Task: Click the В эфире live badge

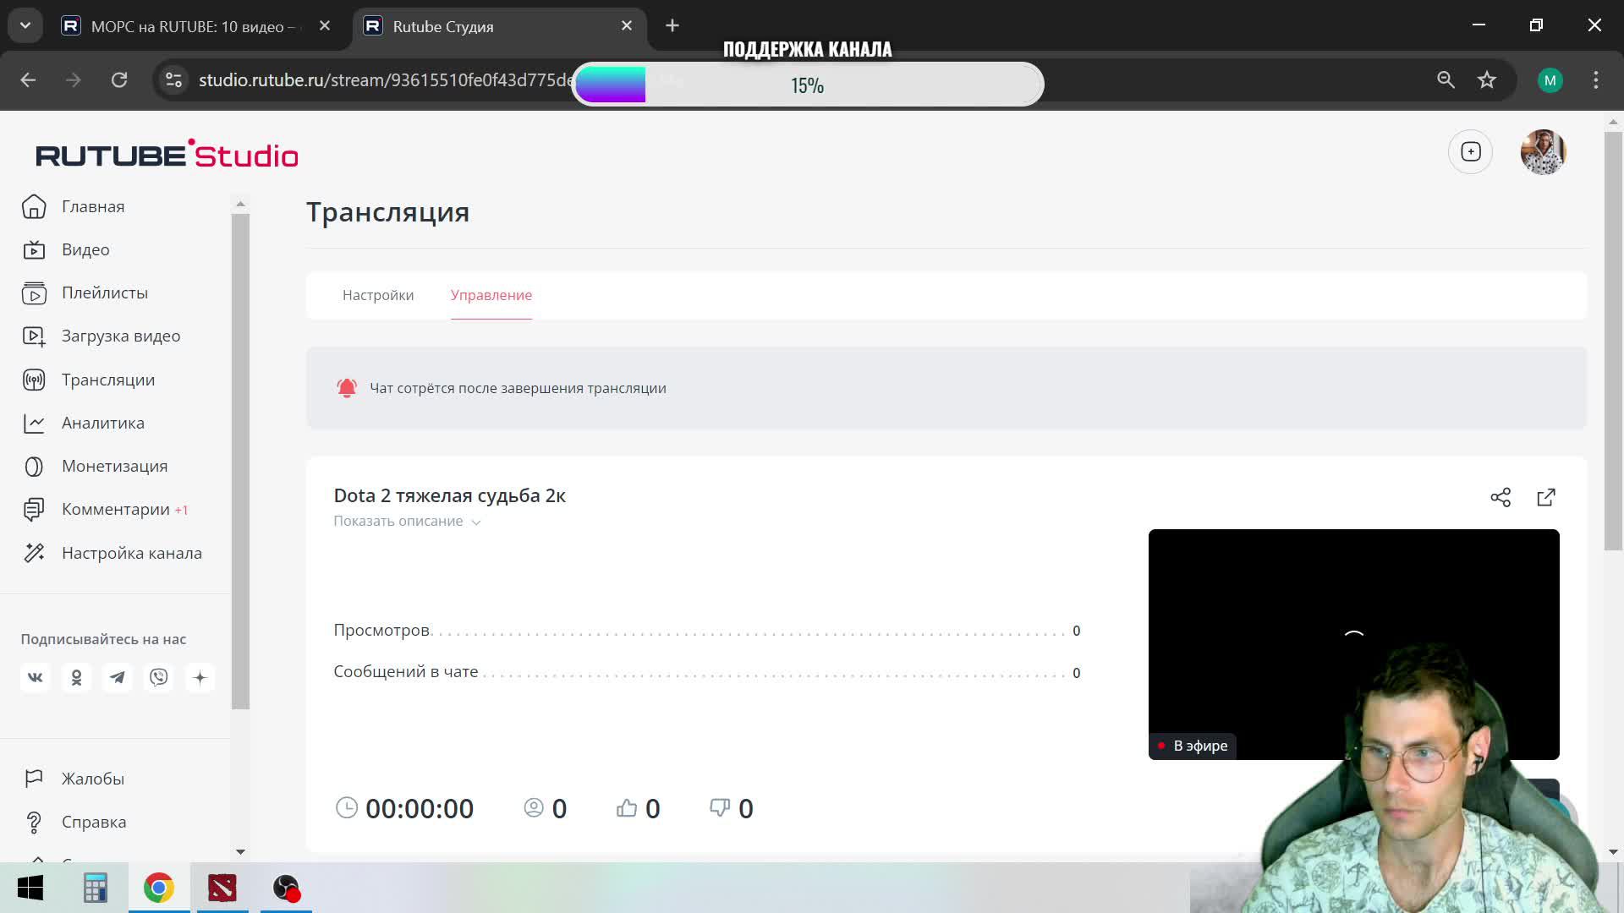Action: coord(1193,746)
